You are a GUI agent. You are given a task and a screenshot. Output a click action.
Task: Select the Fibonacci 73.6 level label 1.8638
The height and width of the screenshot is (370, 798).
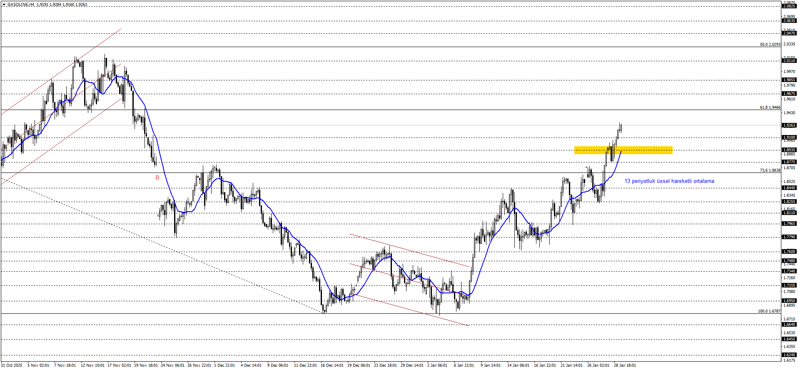coord(770,170)
